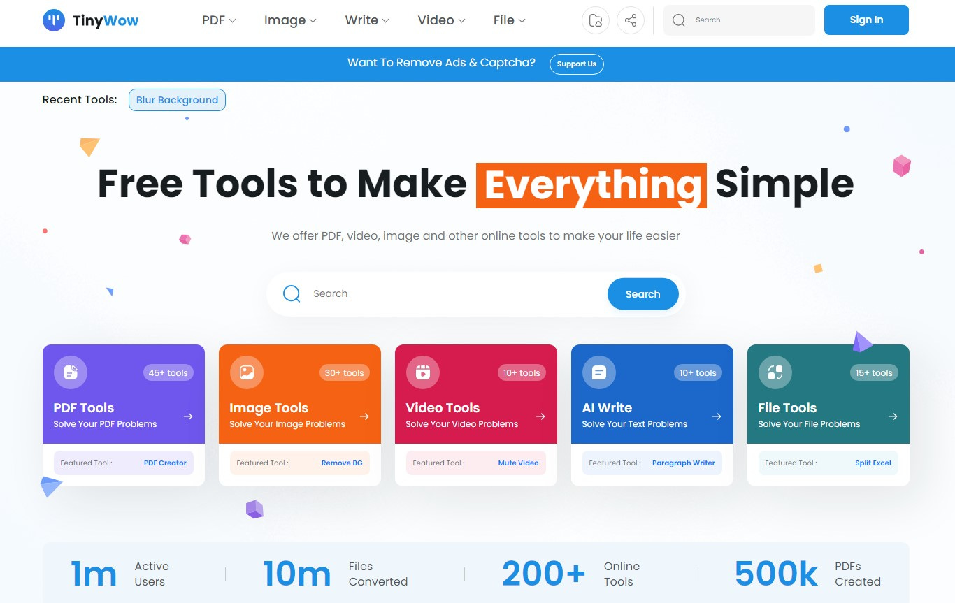Viewport: 955px width, 603px height.
Task: Expand the Write dropdown menu
Action: click(x=367, y=20)
